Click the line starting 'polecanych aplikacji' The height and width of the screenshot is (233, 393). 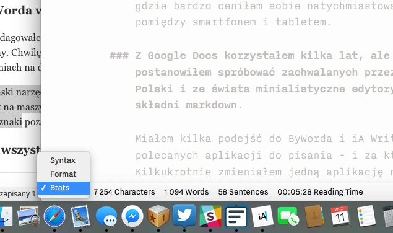point(264,156)
